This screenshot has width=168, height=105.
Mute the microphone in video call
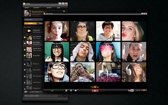coord(71,91)
